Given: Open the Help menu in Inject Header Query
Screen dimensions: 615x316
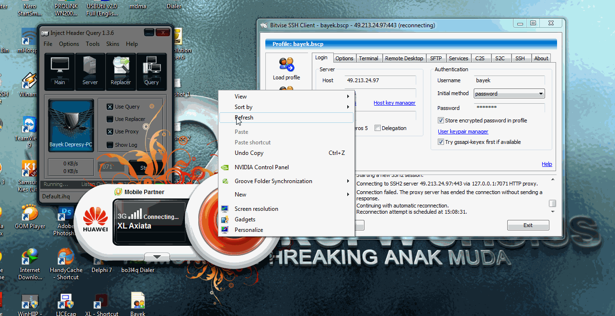Looking at the screenshot, I should pos(132,44).
